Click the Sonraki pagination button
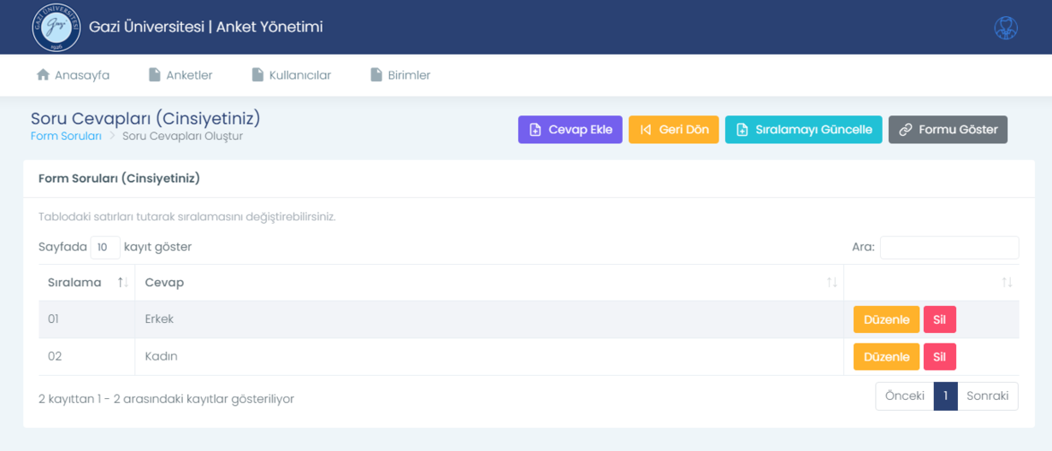This screenshot has width=1052, height=451. pos(988,396)
